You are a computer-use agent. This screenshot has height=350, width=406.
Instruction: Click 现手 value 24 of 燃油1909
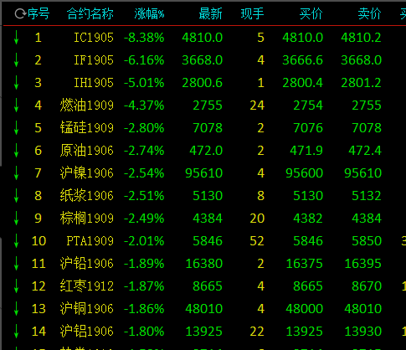257,106
